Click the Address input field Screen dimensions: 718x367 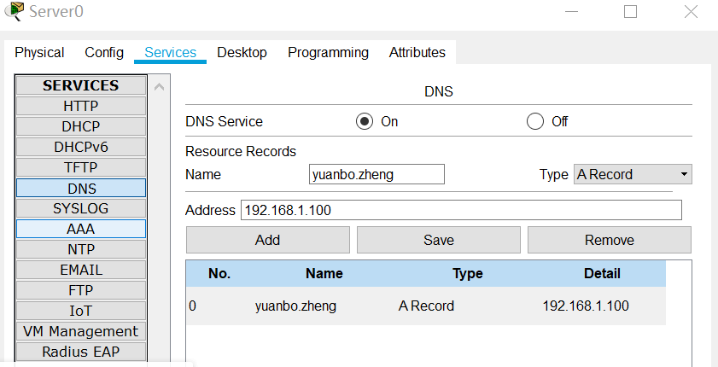pos(461,210)
